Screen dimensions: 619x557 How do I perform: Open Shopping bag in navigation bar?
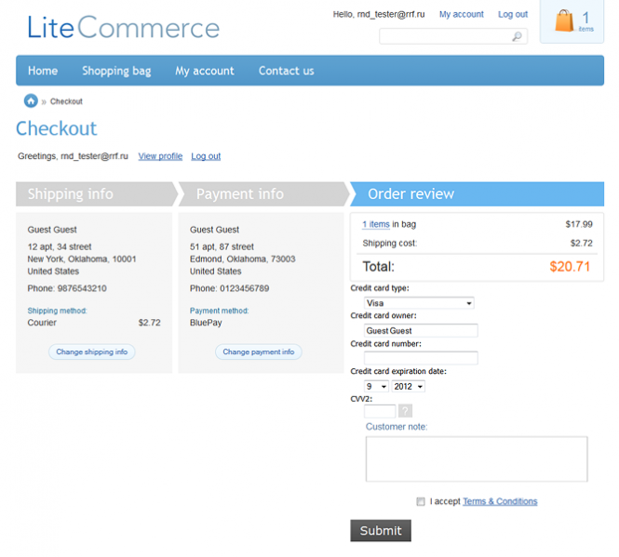coord(116,71)
